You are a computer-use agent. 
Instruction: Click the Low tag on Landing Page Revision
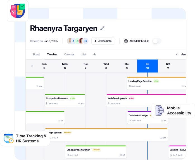coord(156,81)
